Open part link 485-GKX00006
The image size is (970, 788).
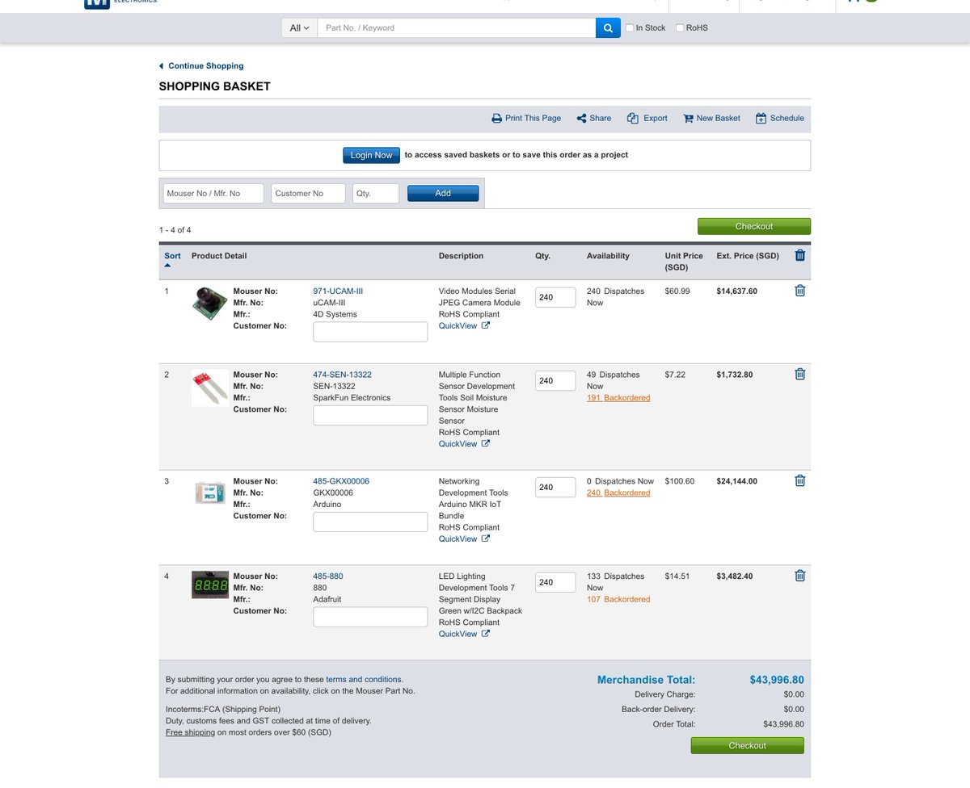tap(341, 481)
